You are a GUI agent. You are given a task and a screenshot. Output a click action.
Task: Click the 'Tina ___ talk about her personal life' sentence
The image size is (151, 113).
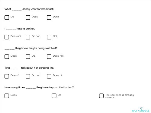[x=29, y=68]
